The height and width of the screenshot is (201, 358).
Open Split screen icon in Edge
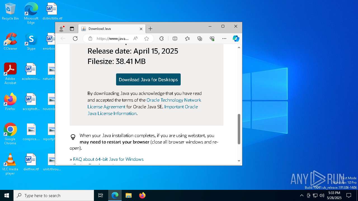(x=175, y=39)
